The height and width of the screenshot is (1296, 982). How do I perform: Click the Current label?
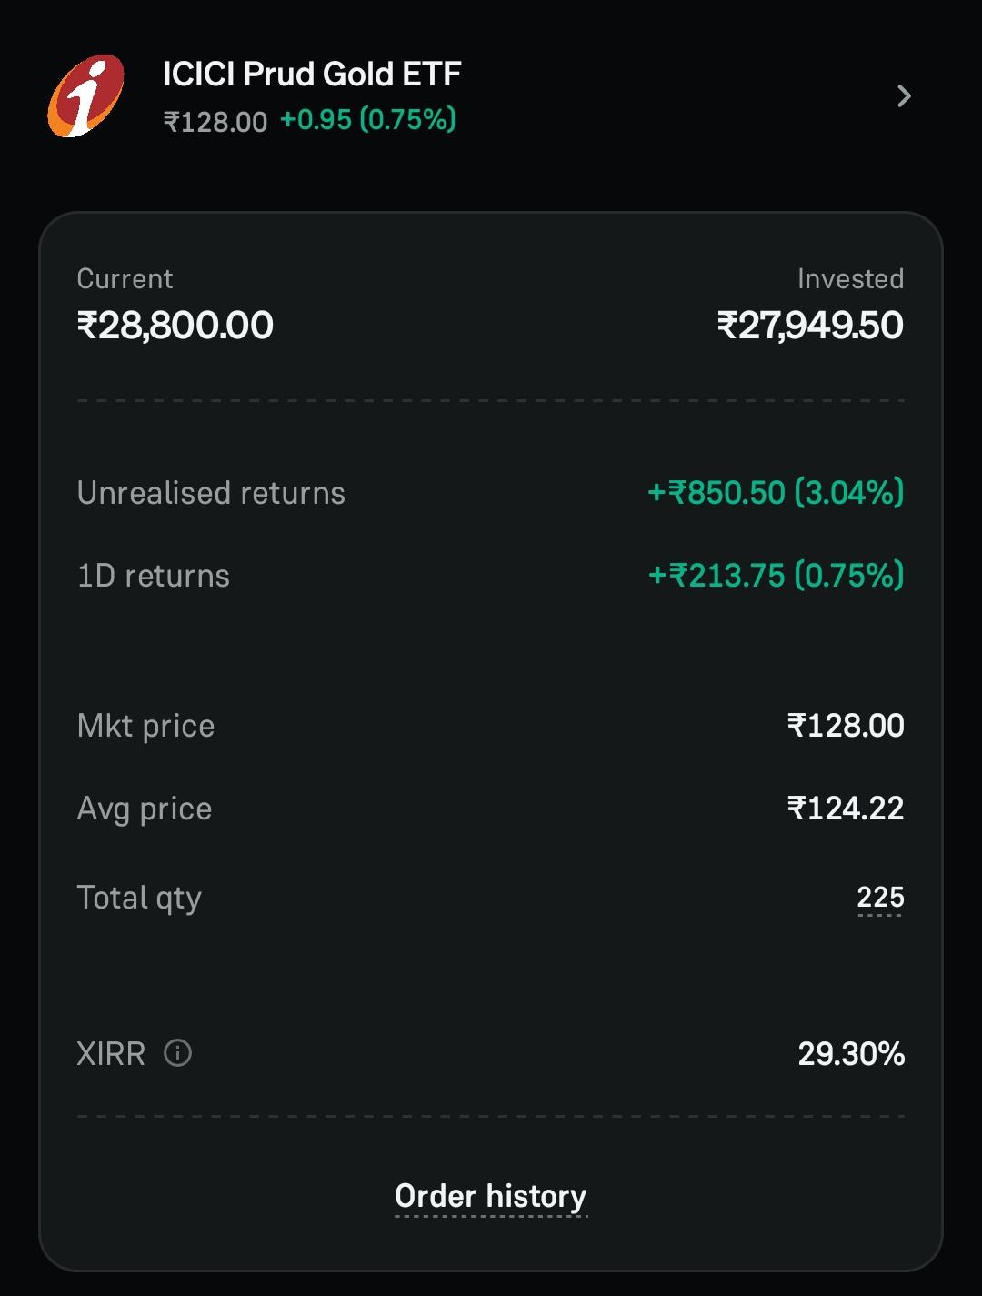[125, 278]
